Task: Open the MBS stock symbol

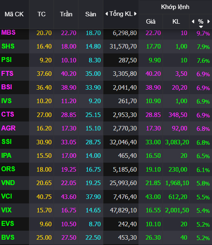Action: (9, 33)
